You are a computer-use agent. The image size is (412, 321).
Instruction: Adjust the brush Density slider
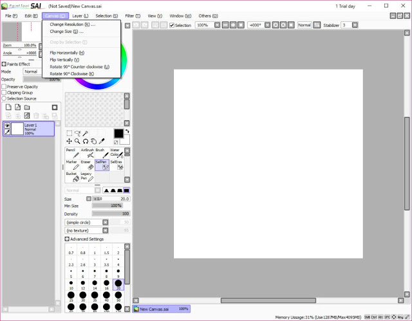click(111, 214)
